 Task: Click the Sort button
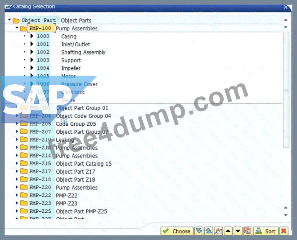(266, 231)
